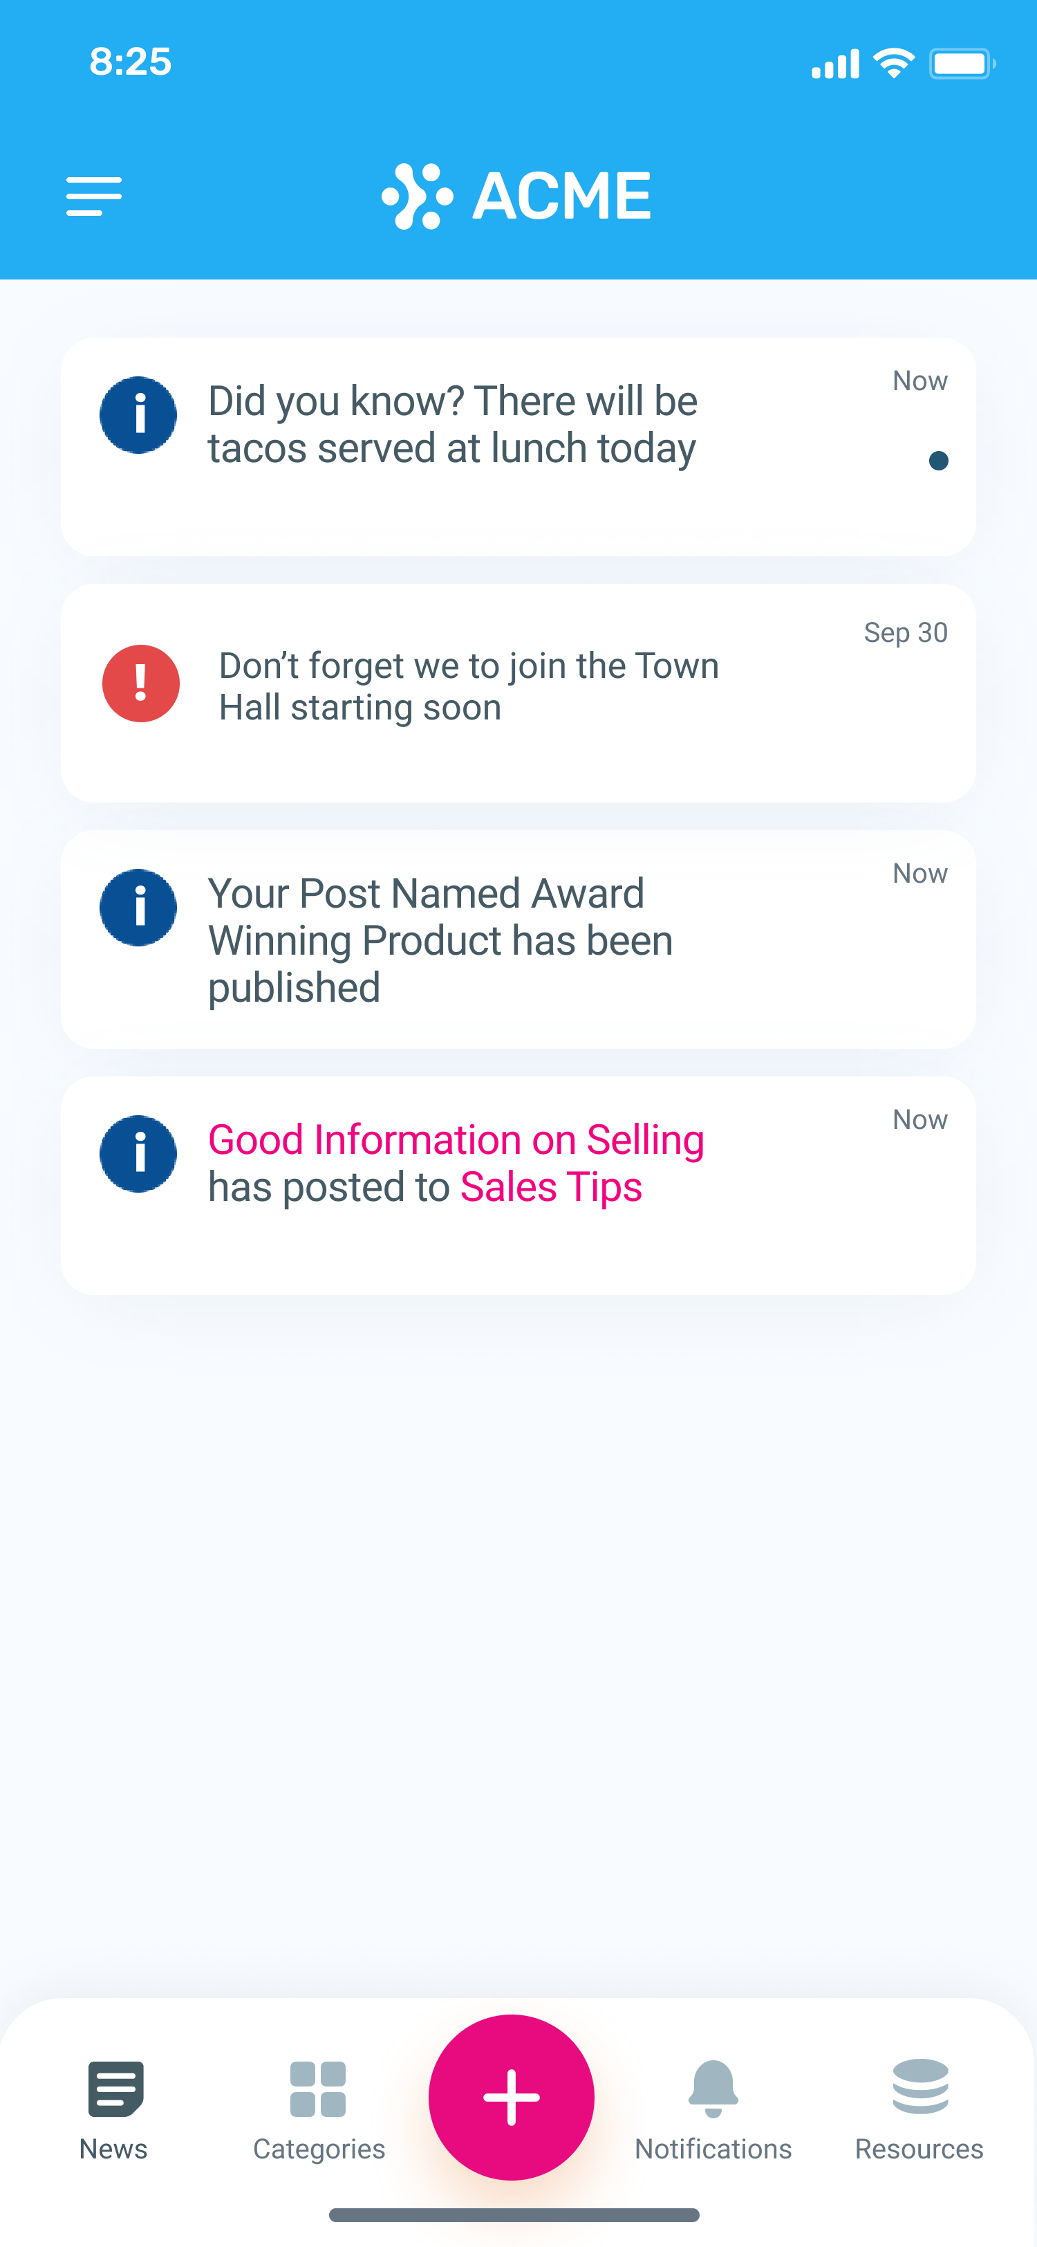The width and height of the screenshot is (1037, 2247).
Task: Tap the unread dot on tacos notification
Action: point(939,461)
